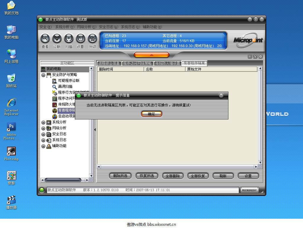This screenshot has height=230, width=303.
Task: Click the 删除所选 button
Action: point(120,176)
